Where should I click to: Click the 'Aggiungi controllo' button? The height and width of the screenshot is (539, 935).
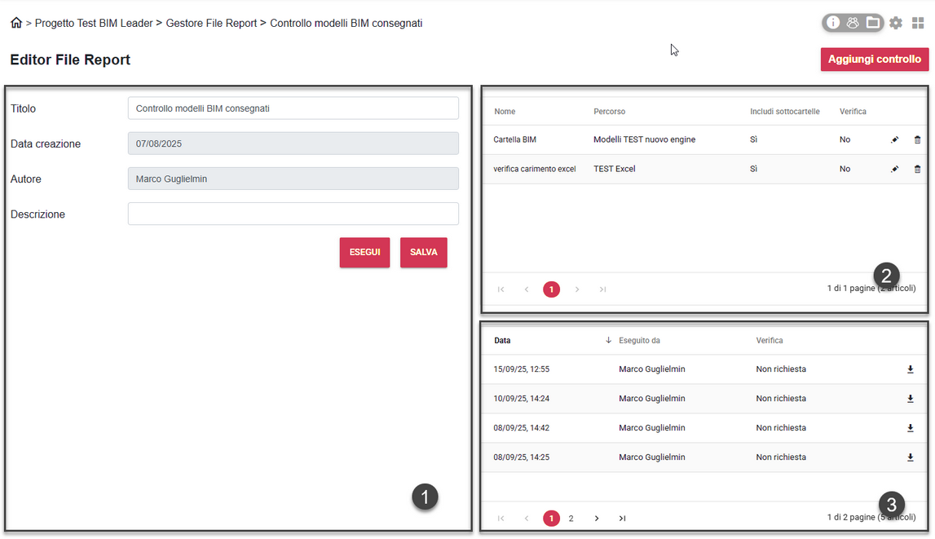click(x=874, y=60)
